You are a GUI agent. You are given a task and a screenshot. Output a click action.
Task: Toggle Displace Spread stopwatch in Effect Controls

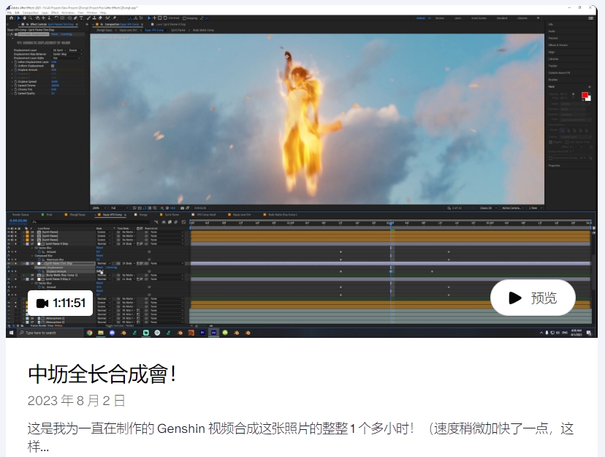click(x=16, y=82)
